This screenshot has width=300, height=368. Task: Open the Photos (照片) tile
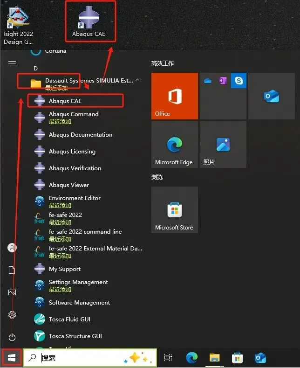tap(223, 145)
